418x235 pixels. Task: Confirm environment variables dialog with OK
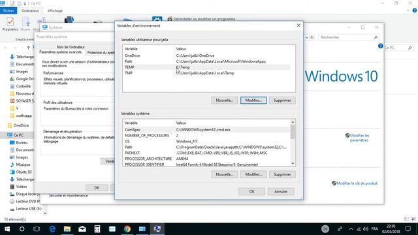[251, 191]
